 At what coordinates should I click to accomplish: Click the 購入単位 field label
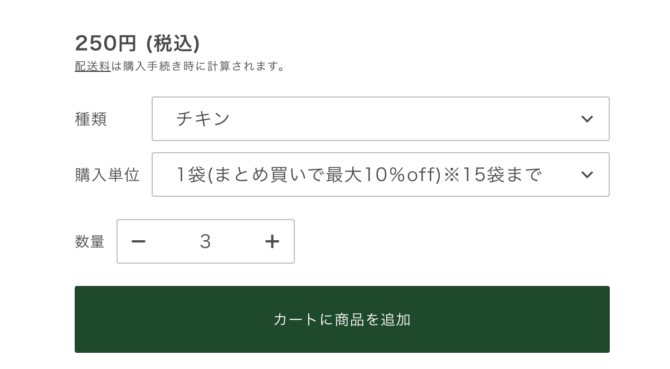click(107, 175)
